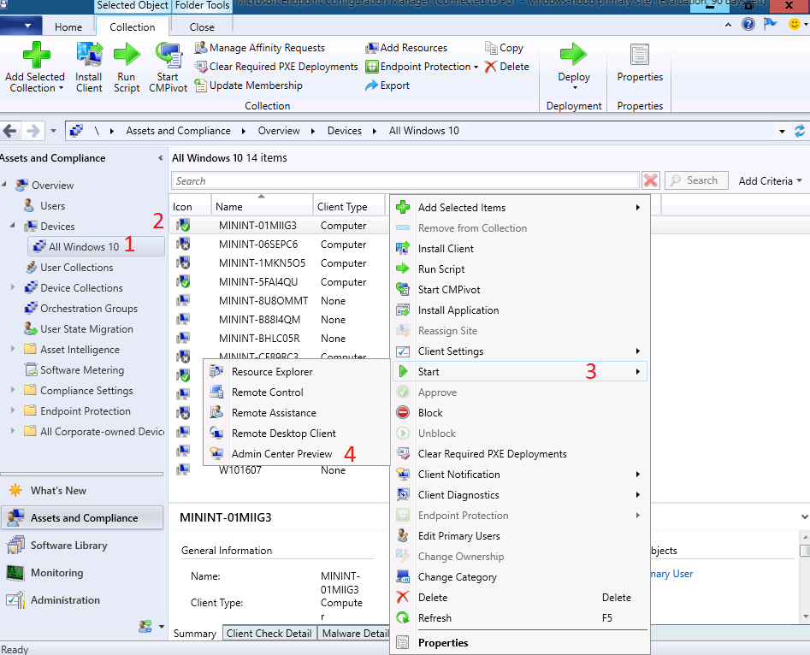
Task: Open the Help question mark icon
Action: [748, 24]
